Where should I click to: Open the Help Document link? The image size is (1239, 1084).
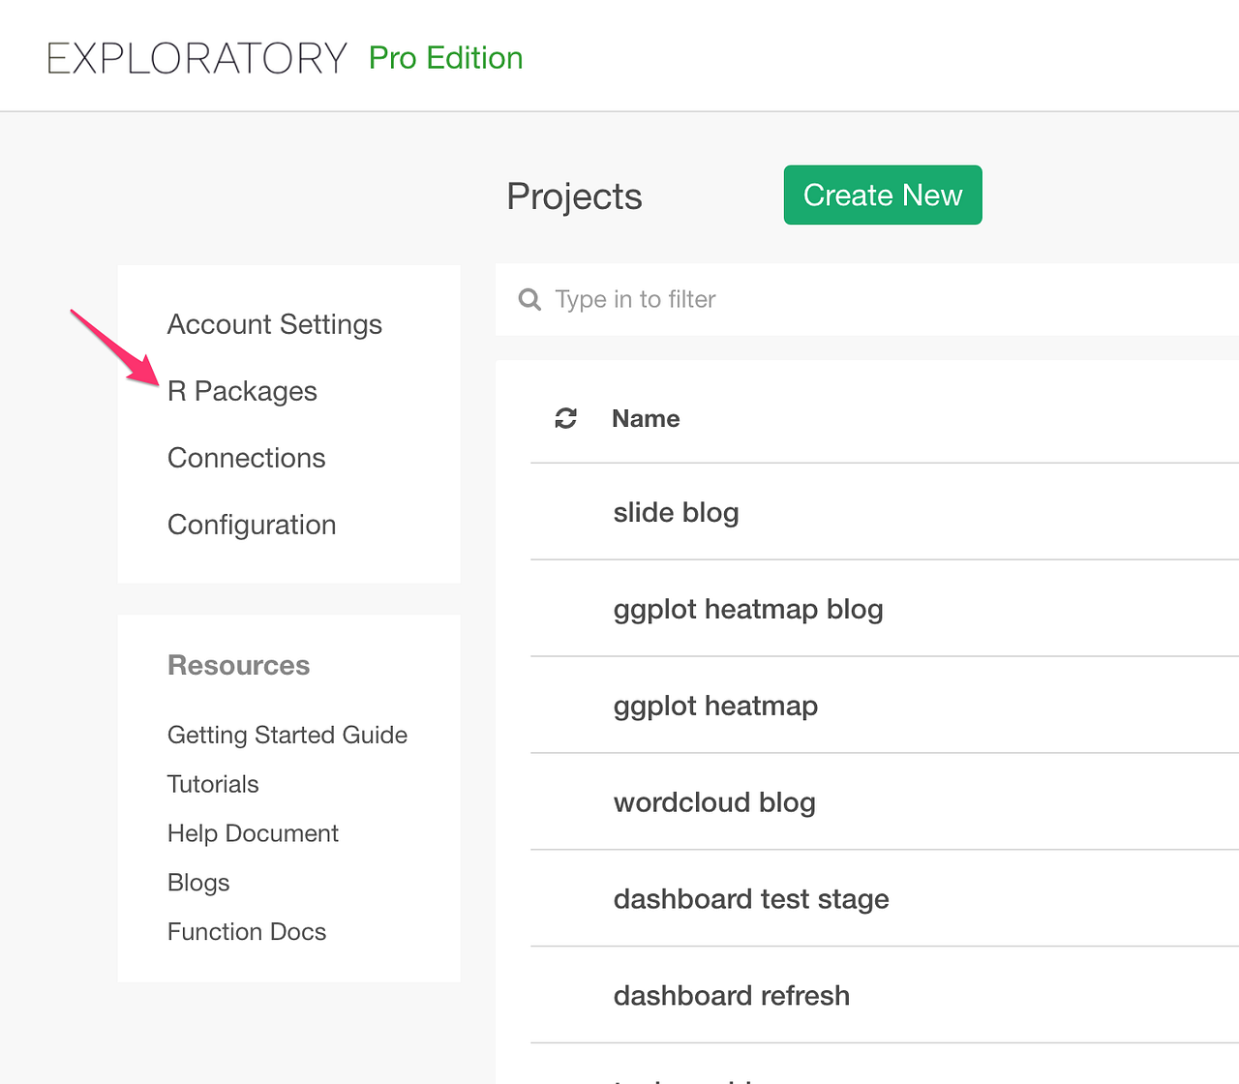pyautogui.click(x=253, y=833)
